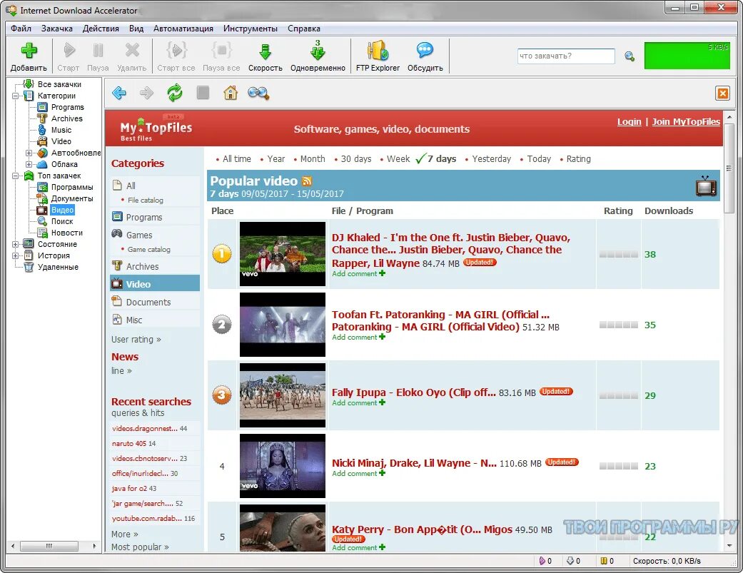Click the Старт toolbar button
The height and width of the screenshot is (573, 743).
click(69, 57)
